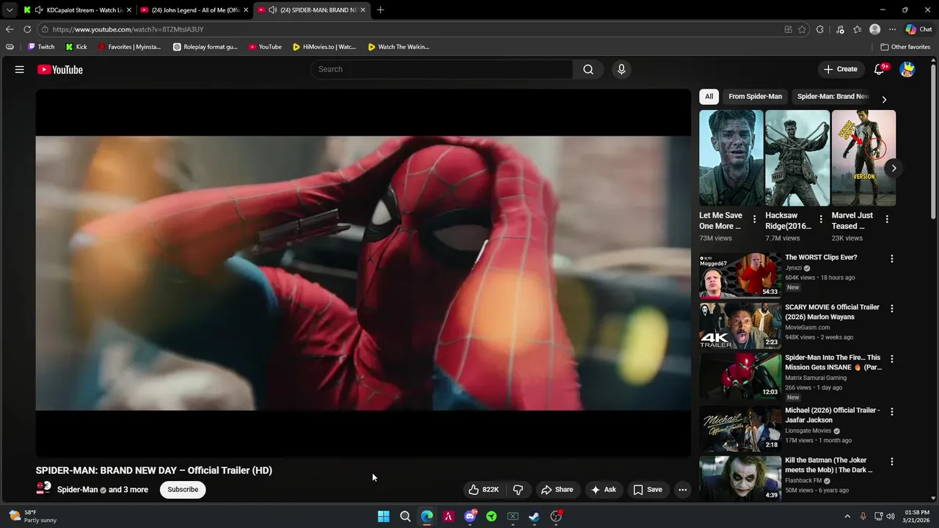939x528 pixels.
Task: Open YouTube notifications bell
Action: [880, 69]
